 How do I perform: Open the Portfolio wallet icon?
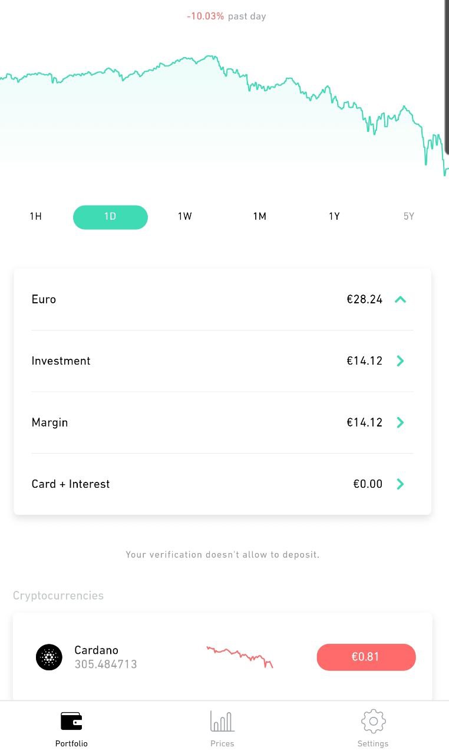click(71, 721)
